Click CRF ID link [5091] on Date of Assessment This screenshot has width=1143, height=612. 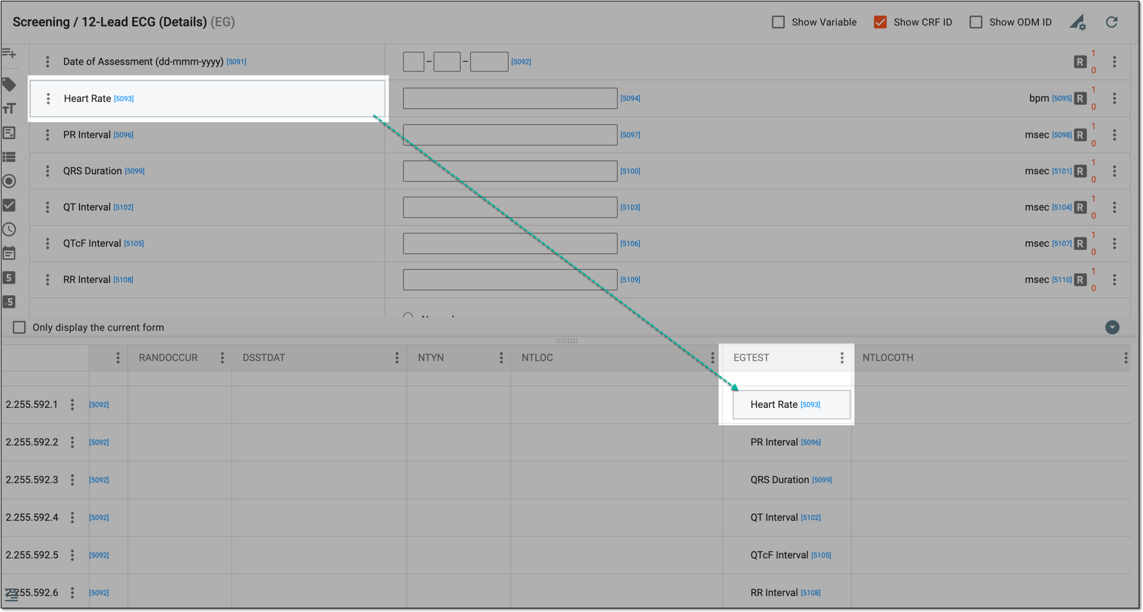click(236, 62)
